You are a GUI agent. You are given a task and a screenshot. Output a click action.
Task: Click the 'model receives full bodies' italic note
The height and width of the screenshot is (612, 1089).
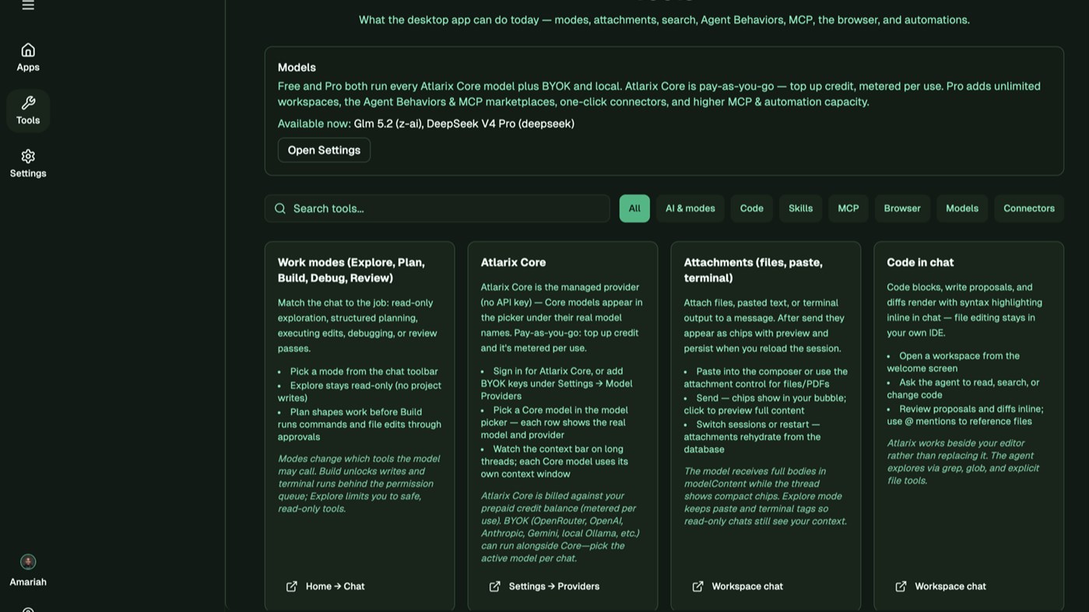(765, 496)
